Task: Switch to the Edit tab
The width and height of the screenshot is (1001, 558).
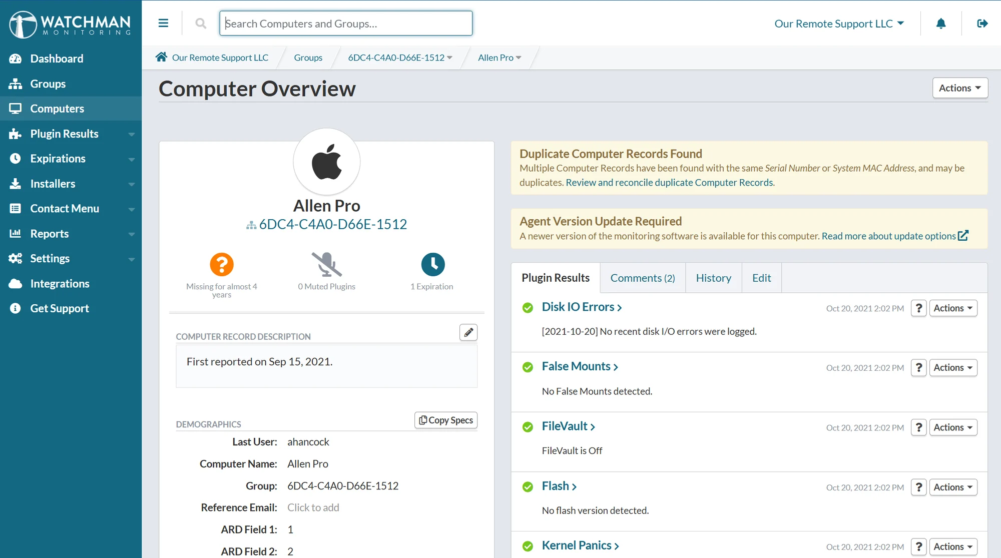Action: pyautogui.click(x=761, y=278)
